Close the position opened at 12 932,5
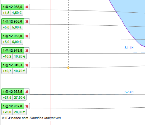This screenshot has height=125, width=145. pyautogui.click(x=27, y=92)
